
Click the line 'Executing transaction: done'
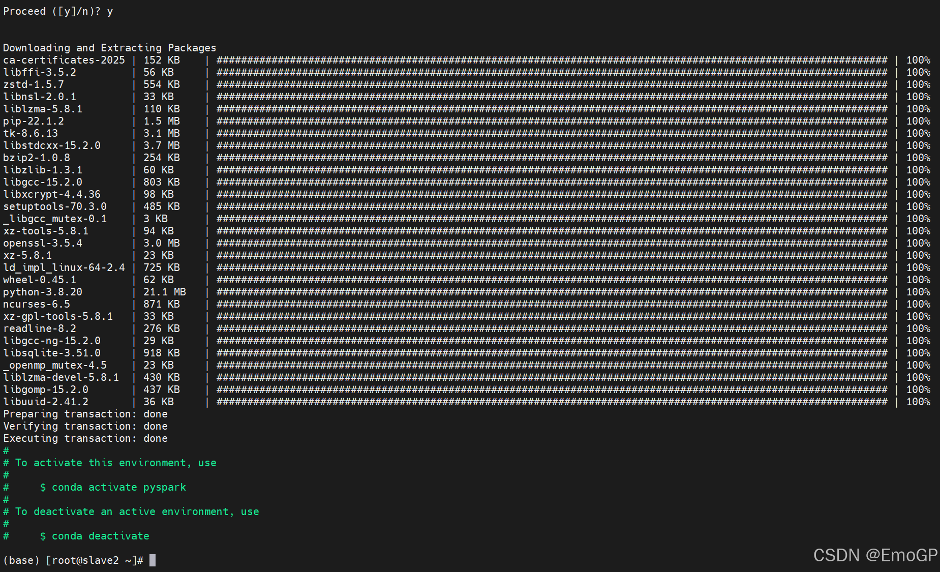(x=85, y=438)
